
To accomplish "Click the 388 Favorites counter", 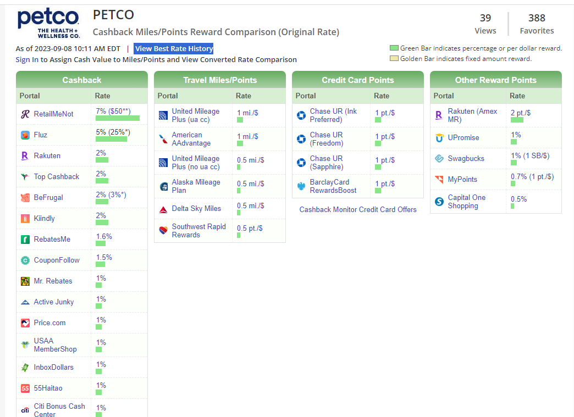I will [x=537, y=24].
